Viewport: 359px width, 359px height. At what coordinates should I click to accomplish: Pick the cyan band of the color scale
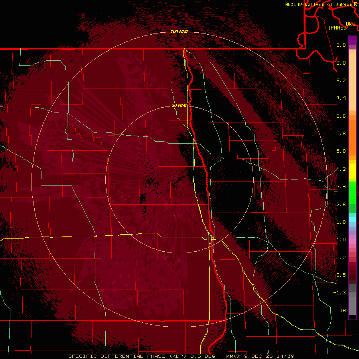click(x=352, y=219)
